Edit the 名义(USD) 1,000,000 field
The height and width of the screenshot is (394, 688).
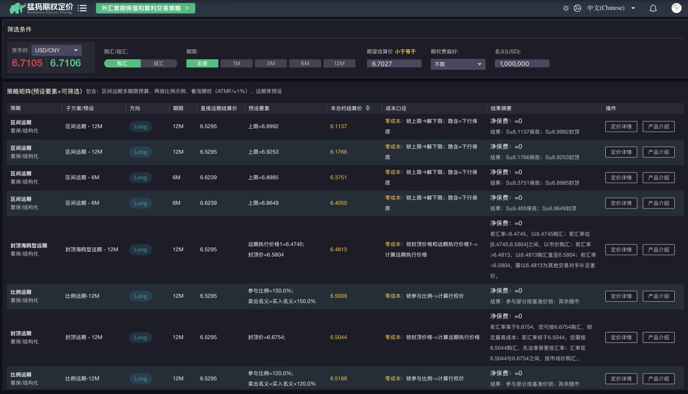coord(522,64)
